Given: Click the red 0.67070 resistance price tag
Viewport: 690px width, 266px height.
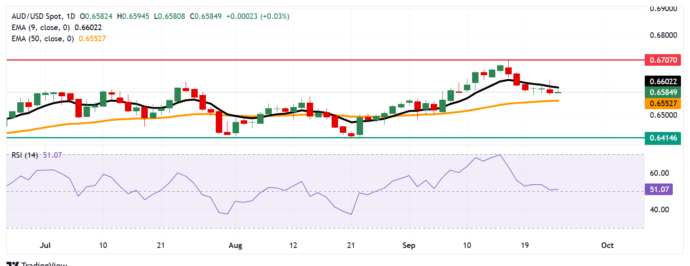Looking at the screenshot, I should point(663,60).
